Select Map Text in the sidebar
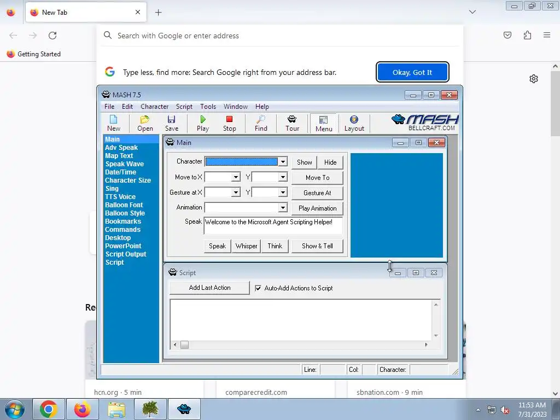Viewport: 560px width, 420px height. pyautogui.click(x=119, y=156)
